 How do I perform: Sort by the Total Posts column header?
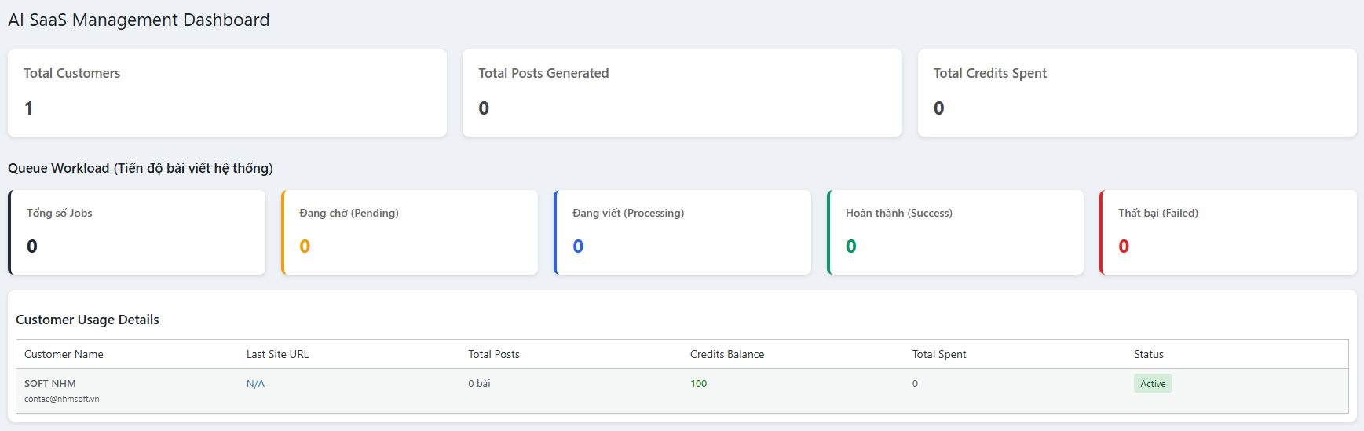494,355
